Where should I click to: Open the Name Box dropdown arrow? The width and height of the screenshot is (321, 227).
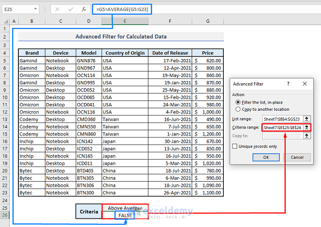(36, 9)
